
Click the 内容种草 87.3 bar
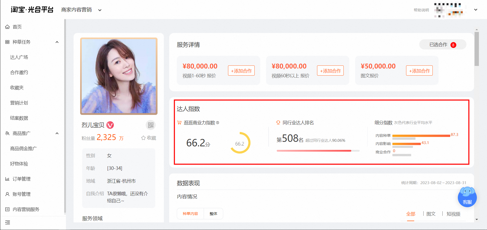[421, 136]
